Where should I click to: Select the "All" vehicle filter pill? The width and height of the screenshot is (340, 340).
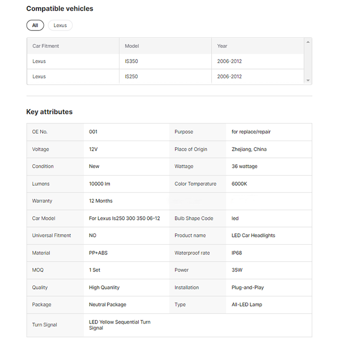[35, 25]
